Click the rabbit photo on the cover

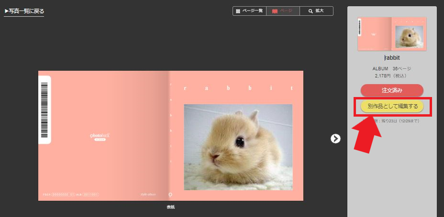coord(238,147)
